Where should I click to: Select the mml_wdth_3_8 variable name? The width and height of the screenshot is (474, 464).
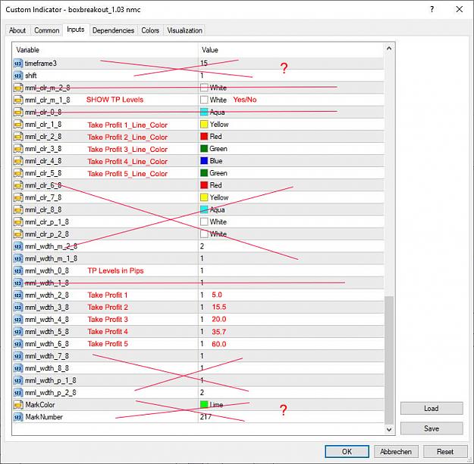(x=47, y=308)
